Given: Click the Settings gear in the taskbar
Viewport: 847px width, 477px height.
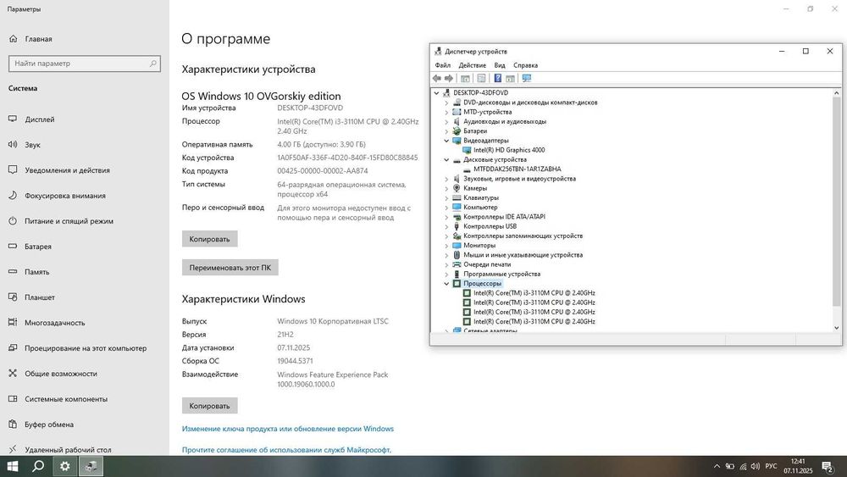Looking at the screenshot, I should coord(65,466).
